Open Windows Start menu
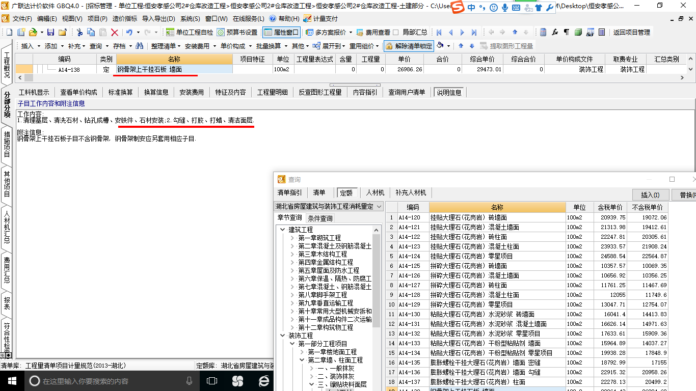 [x=11, y=381]
